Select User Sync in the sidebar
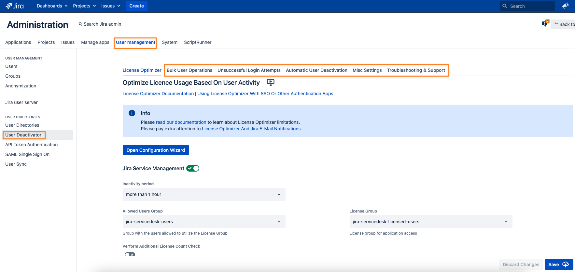 tap(16, 164)
